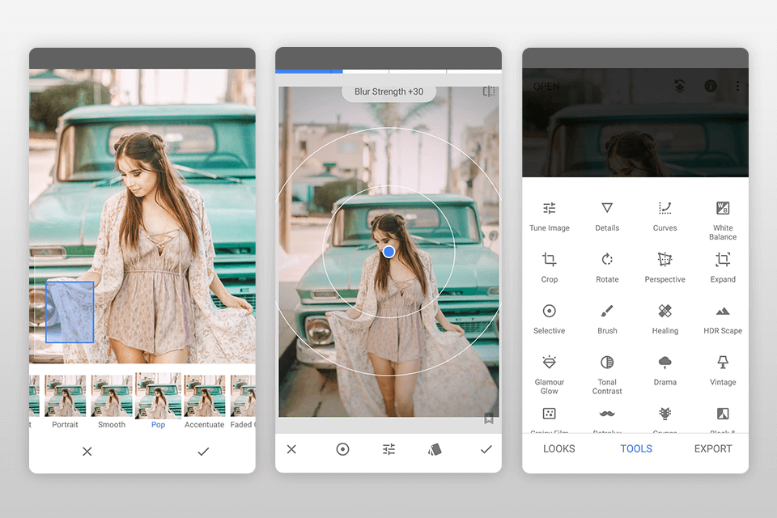Expand the edit stack layers icon
Screen dimensions: 777x518
click(x=680, y=86)
